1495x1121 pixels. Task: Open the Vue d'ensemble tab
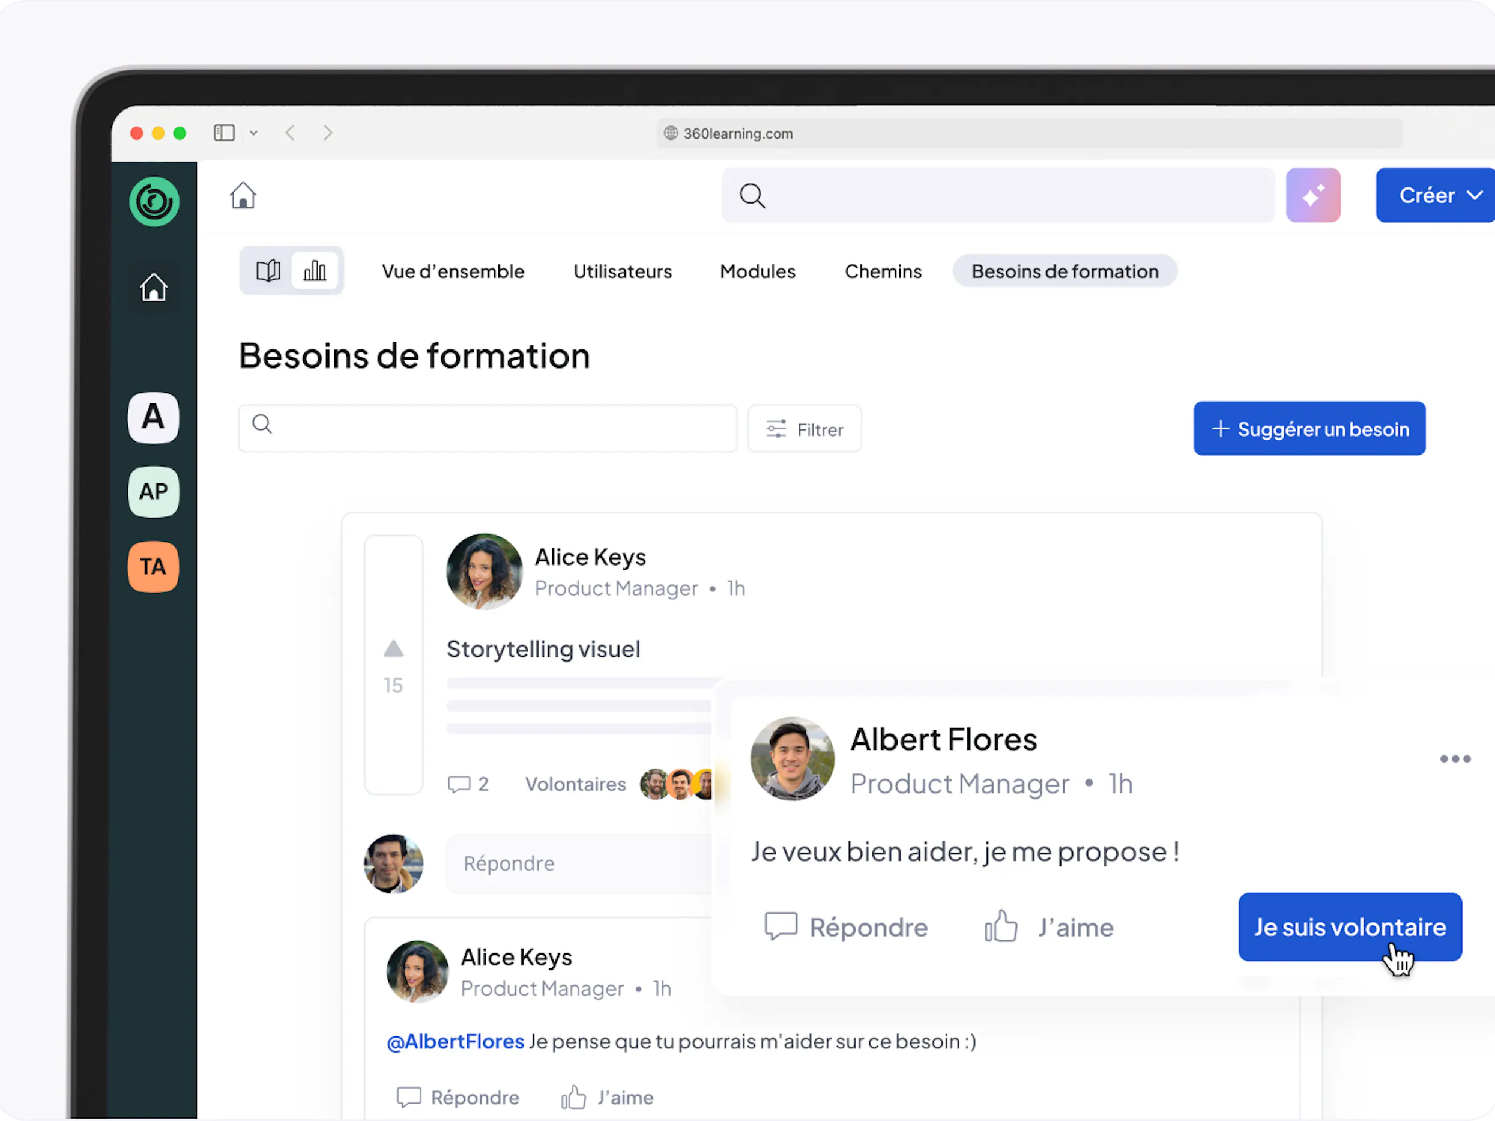coord(453,271)
